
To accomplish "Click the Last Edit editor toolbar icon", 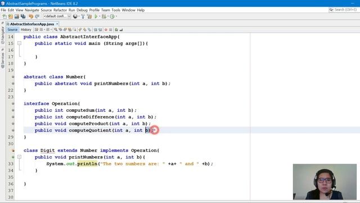I will pos(36,30).
